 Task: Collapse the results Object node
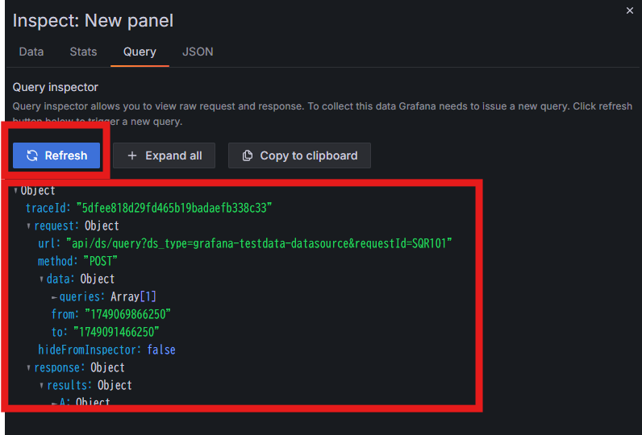(x=41, y=386)
